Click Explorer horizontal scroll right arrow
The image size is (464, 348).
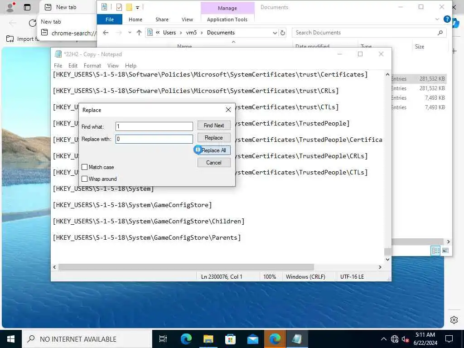[448, 242]
